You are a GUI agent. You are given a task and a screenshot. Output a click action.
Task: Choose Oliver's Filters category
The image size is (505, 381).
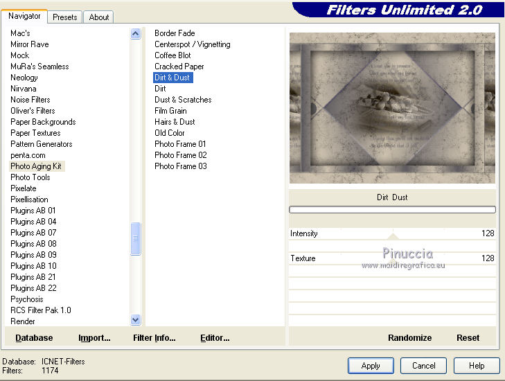click(33, 111)
